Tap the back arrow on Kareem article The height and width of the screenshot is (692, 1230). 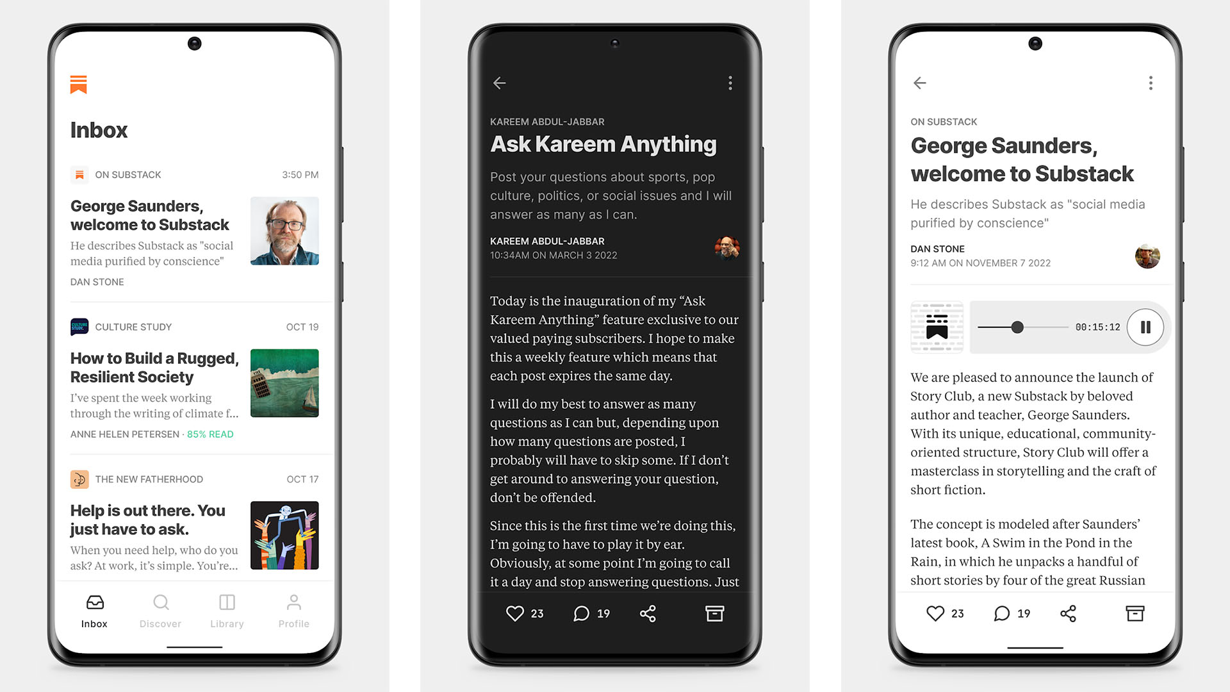499,81
